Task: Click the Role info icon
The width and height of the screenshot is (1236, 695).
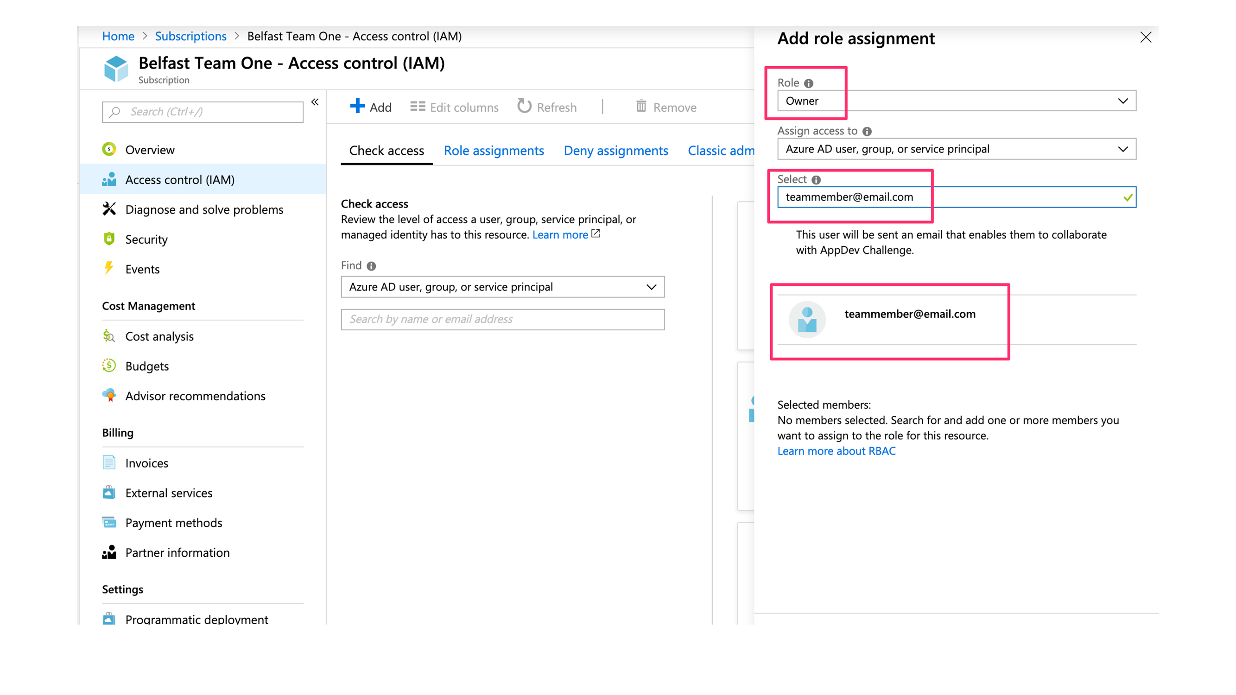Action: click(x=809, y=83)
